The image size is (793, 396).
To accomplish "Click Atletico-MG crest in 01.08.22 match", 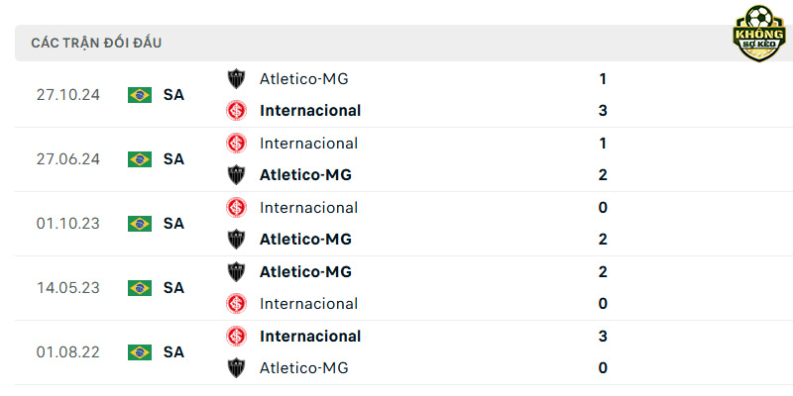I will 236,367.
